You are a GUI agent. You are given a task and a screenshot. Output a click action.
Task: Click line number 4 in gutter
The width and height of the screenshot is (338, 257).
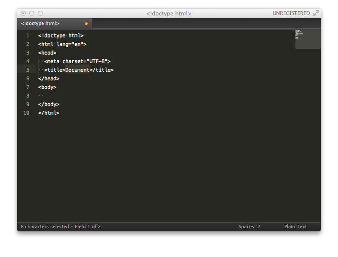pos(28,61)
